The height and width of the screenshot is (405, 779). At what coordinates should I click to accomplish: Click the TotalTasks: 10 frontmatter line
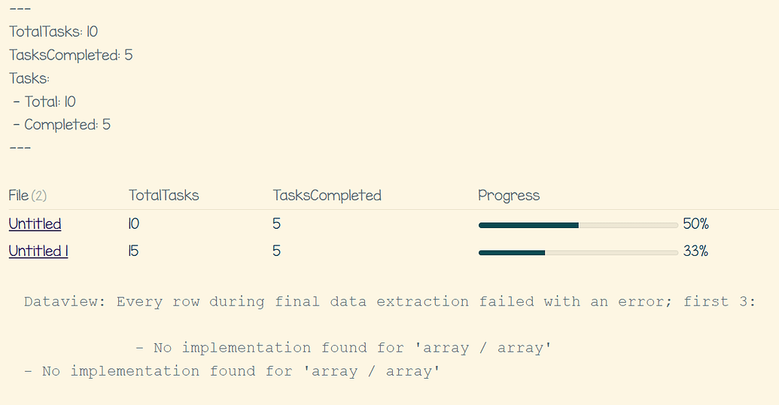(x=53, y=32)
